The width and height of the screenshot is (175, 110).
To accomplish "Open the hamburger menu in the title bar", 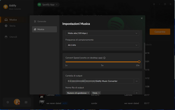I will (x=154, y=4).
